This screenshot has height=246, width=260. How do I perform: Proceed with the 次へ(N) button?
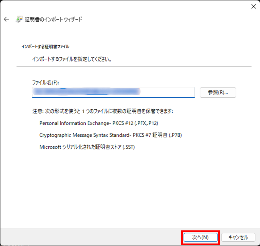click(x=200, y=237)
